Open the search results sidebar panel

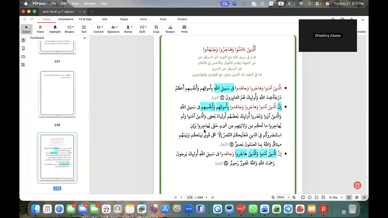pyautogui.click(x=23, y=65)
